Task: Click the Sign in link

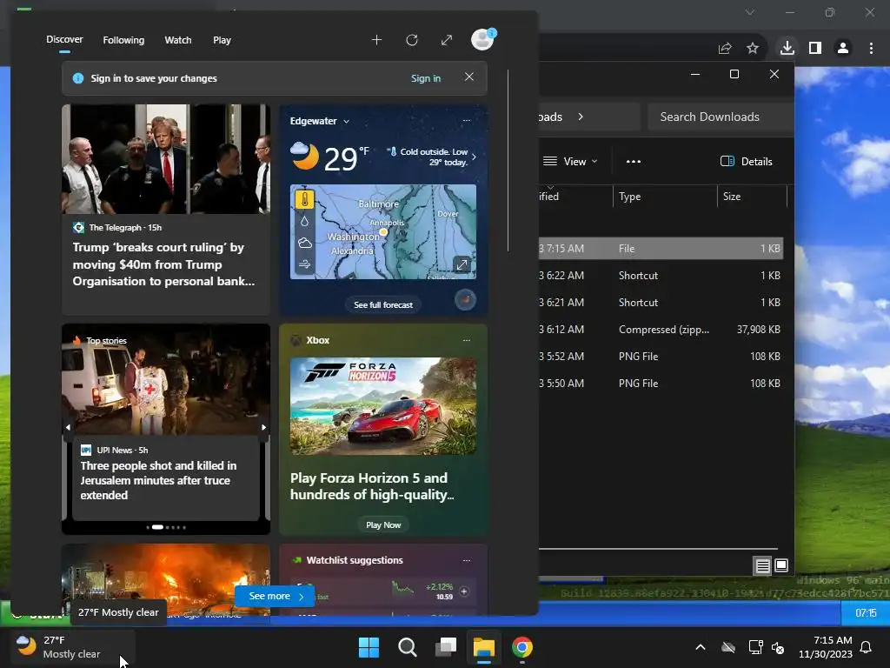Action: (426, 78)
